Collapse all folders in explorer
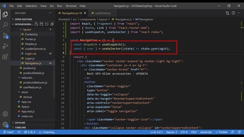The image size is (244, 137). click(52, 24)
